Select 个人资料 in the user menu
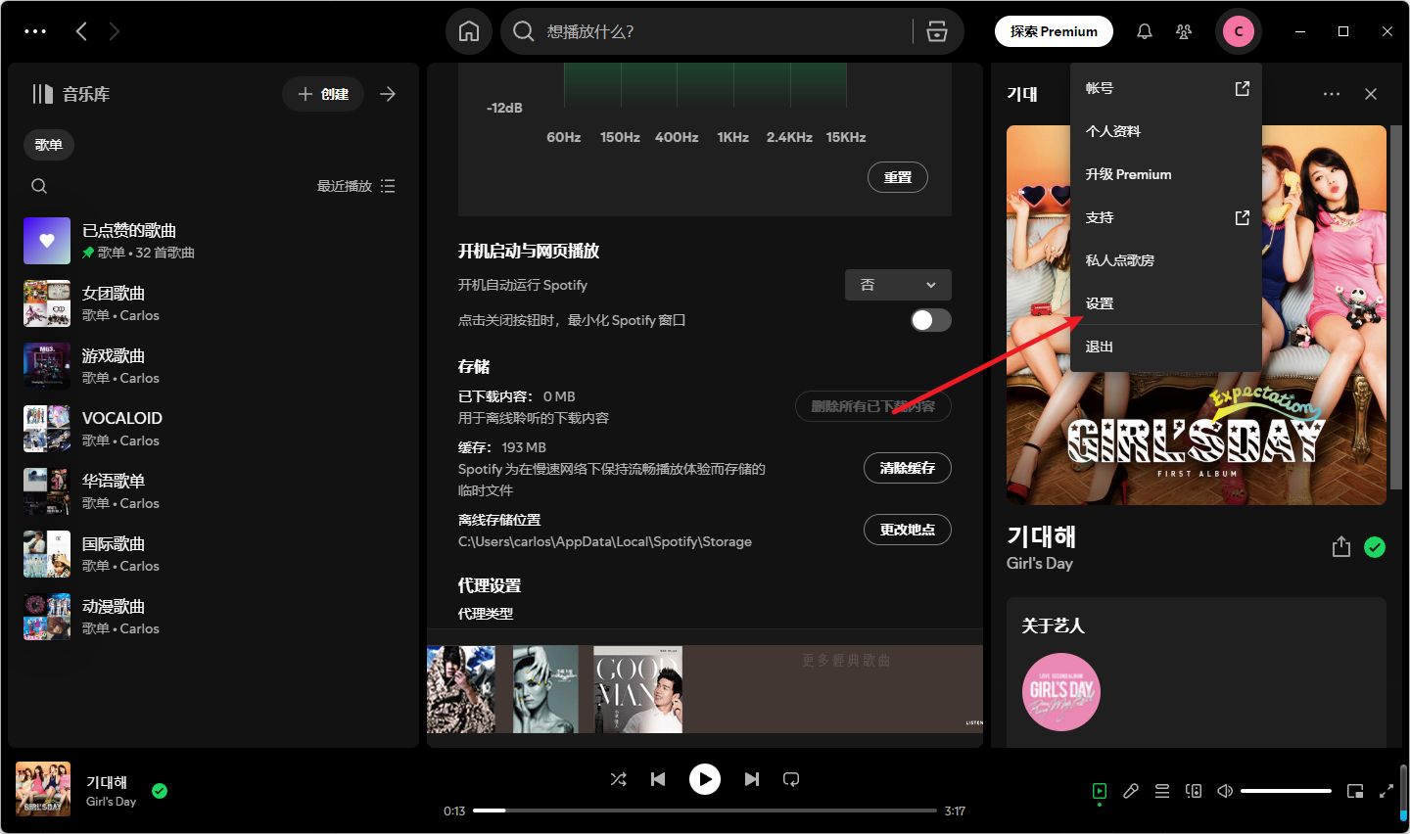Image resolution: width=1410 pixels, height=834 pixels. click(1166, 131)
